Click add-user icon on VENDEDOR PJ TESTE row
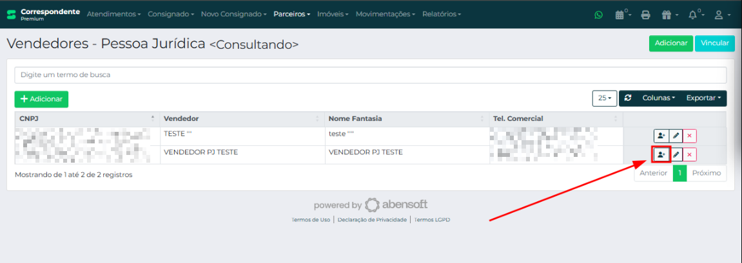 pyautogui.click(x=661, y=155)
